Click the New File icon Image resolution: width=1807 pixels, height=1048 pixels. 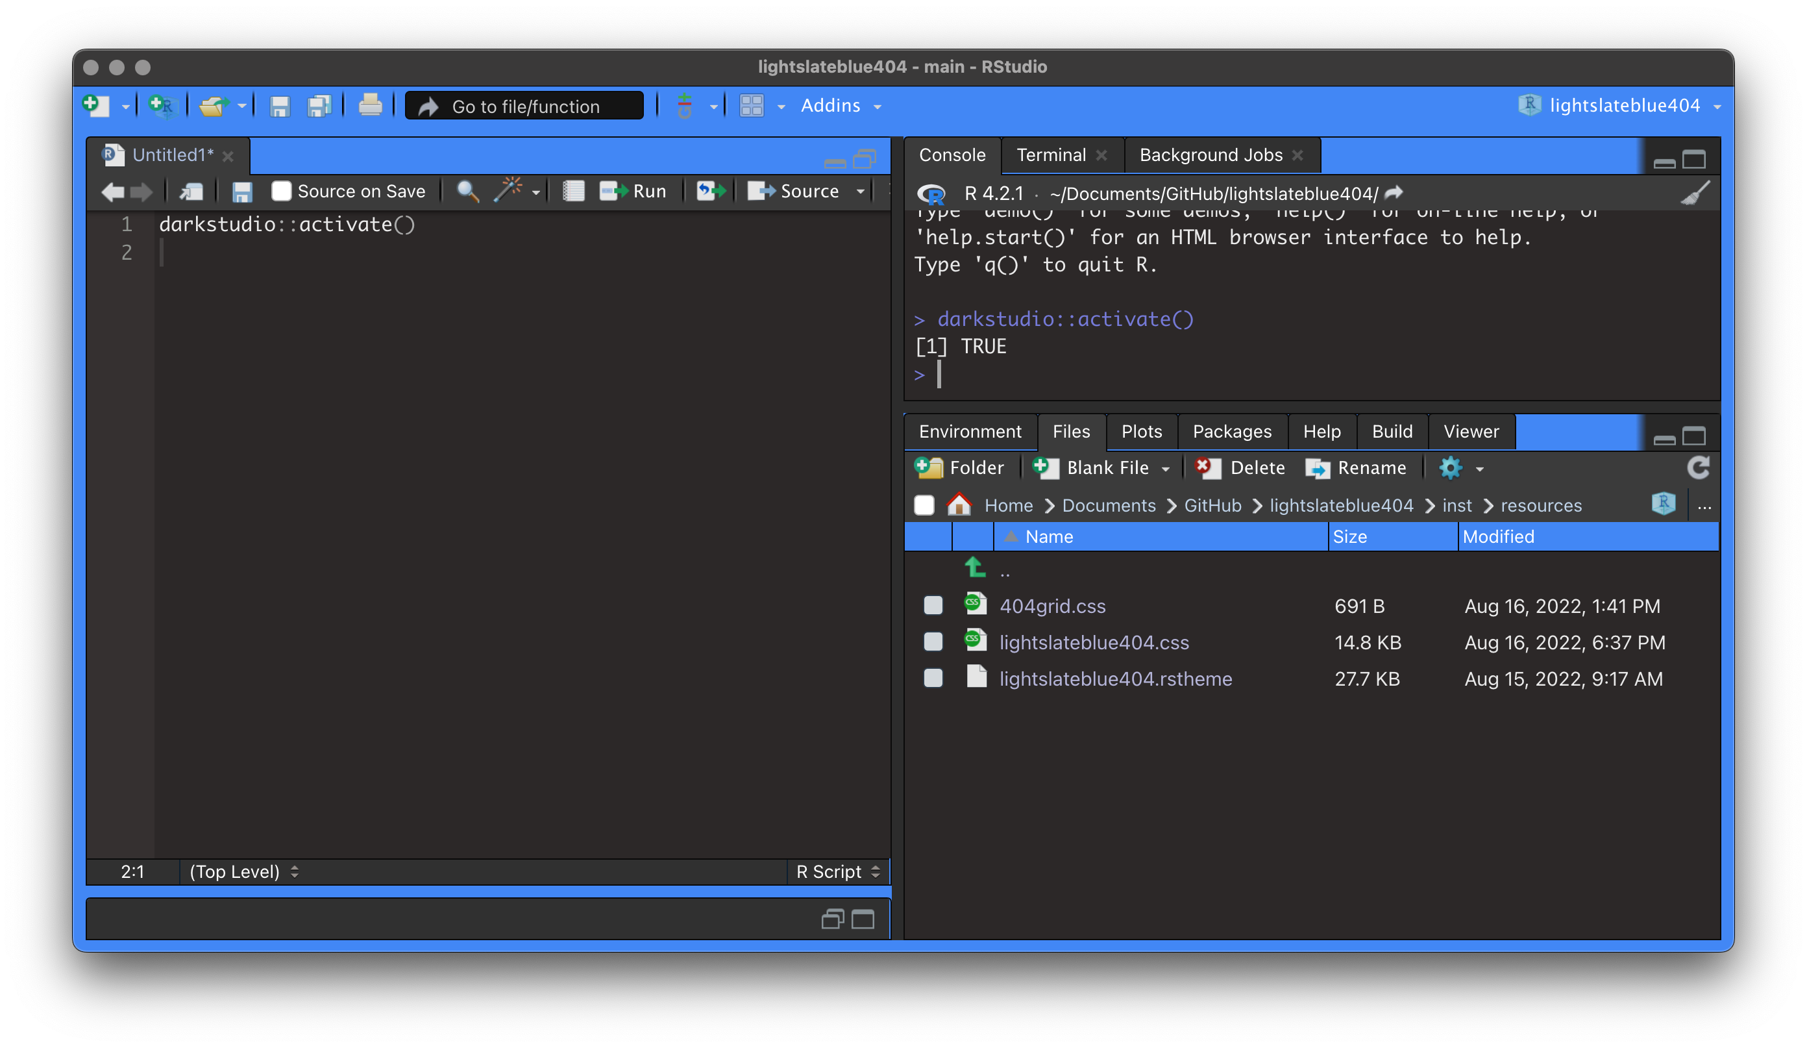96,106
